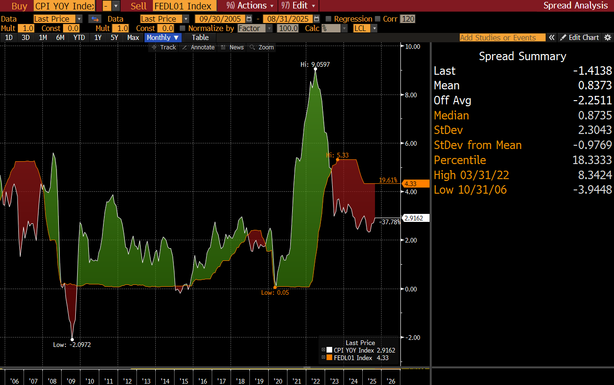Select the YTD time range button
The image size is (614, 385).
[79, 38]
